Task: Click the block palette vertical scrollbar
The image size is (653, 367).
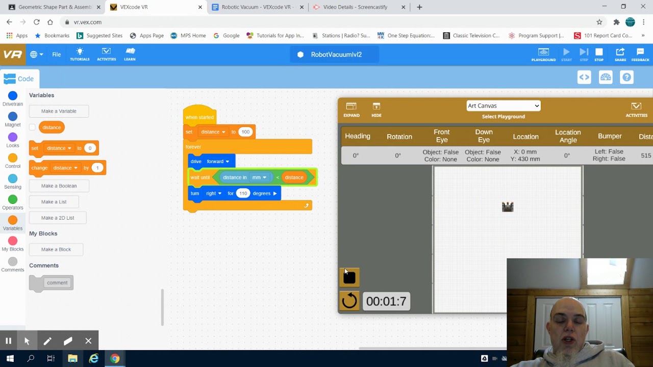Action: (163, 307)
